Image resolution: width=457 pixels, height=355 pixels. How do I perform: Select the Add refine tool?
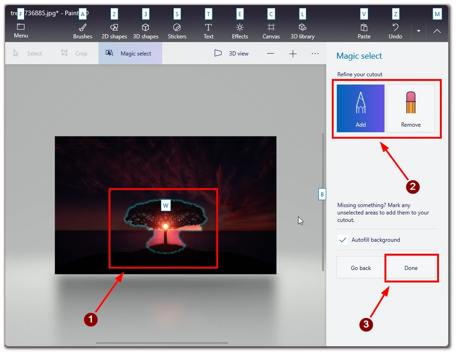[x=360, y=109]
